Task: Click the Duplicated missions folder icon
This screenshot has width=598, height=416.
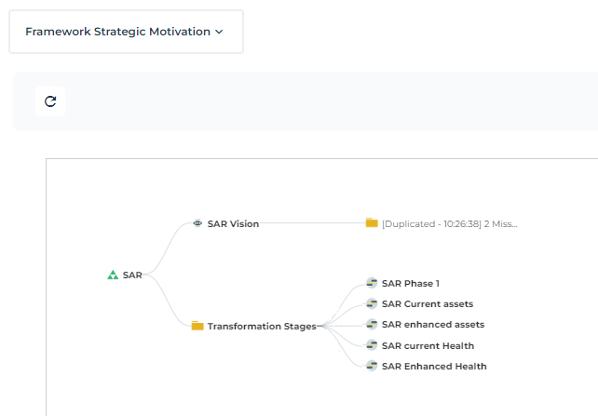Action: [372, 223]
